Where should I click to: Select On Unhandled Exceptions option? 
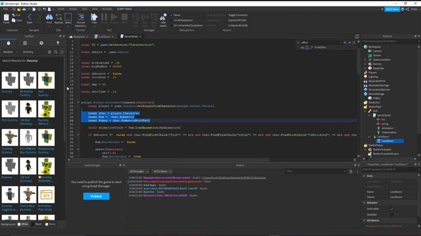(187, 26)
